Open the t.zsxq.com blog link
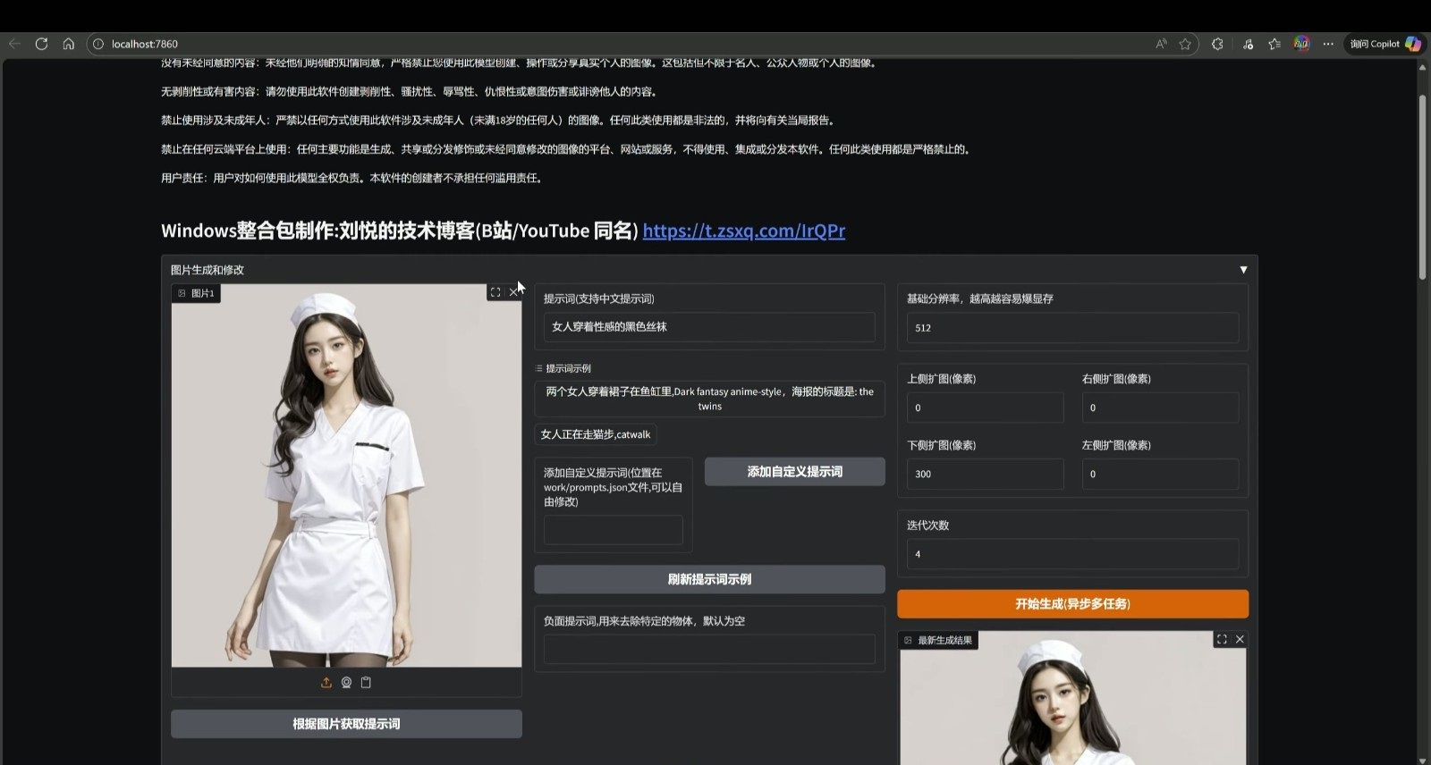The width and height of the screenshot is (1431, 765). (743, 231)
